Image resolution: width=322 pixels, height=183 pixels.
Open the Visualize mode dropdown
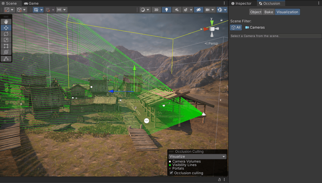pyautogui.click(x=197, y=156)
